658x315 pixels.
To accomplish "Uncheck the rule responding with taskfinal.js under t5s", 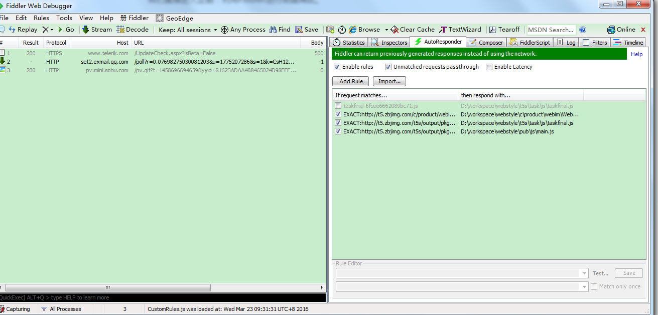I will 338,123.
